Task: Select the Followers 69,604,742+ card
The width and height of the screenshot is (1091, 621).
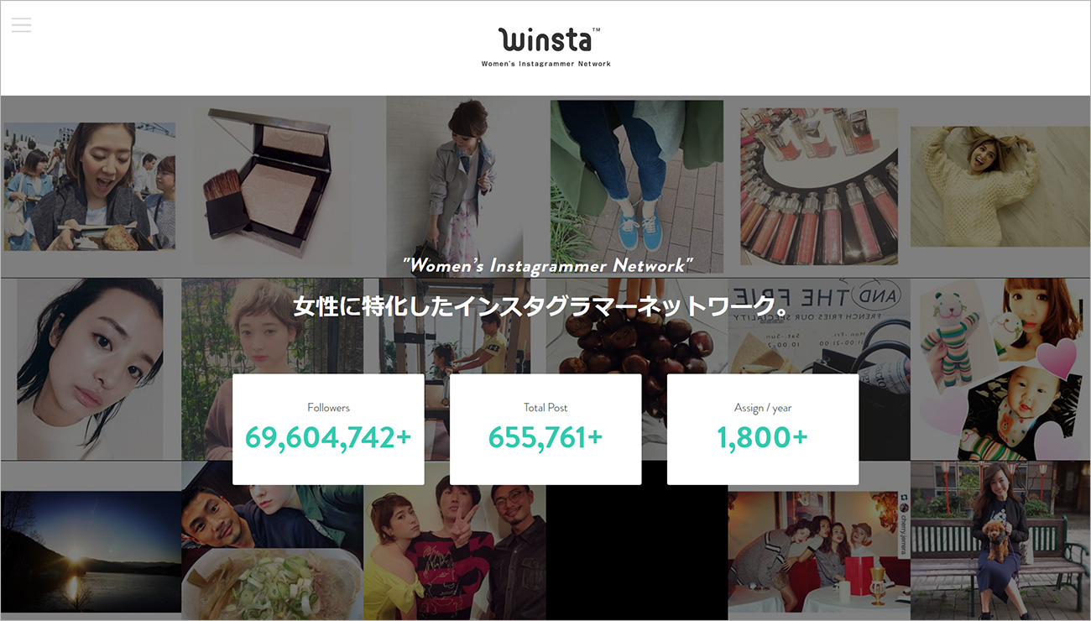Action: pyautogui.click(x=328, y=430)
